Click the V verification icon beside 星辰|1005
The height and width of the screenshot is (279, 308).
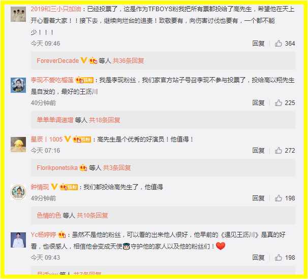[68, 139]
